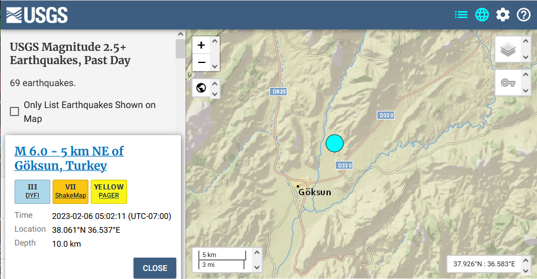537x279 pixels.
Task: Open the map legend key control
Action: pyautogui.click(x=508, y=83)
